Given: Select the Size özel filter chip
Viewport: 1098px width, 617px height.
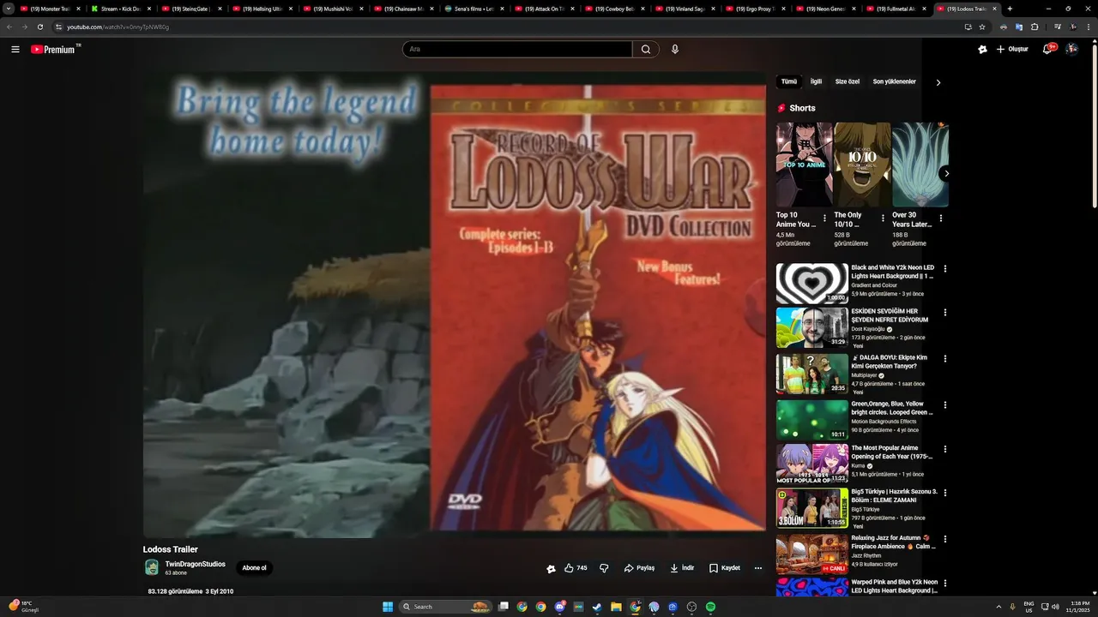Looking at the screenshot, I should [x=848, y=82].
